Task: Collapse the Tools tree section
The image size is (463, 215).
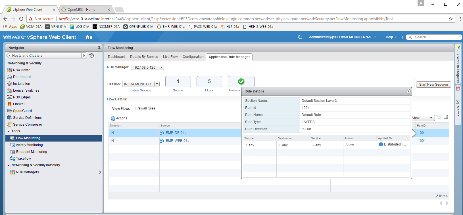Action: click(9, 131)
